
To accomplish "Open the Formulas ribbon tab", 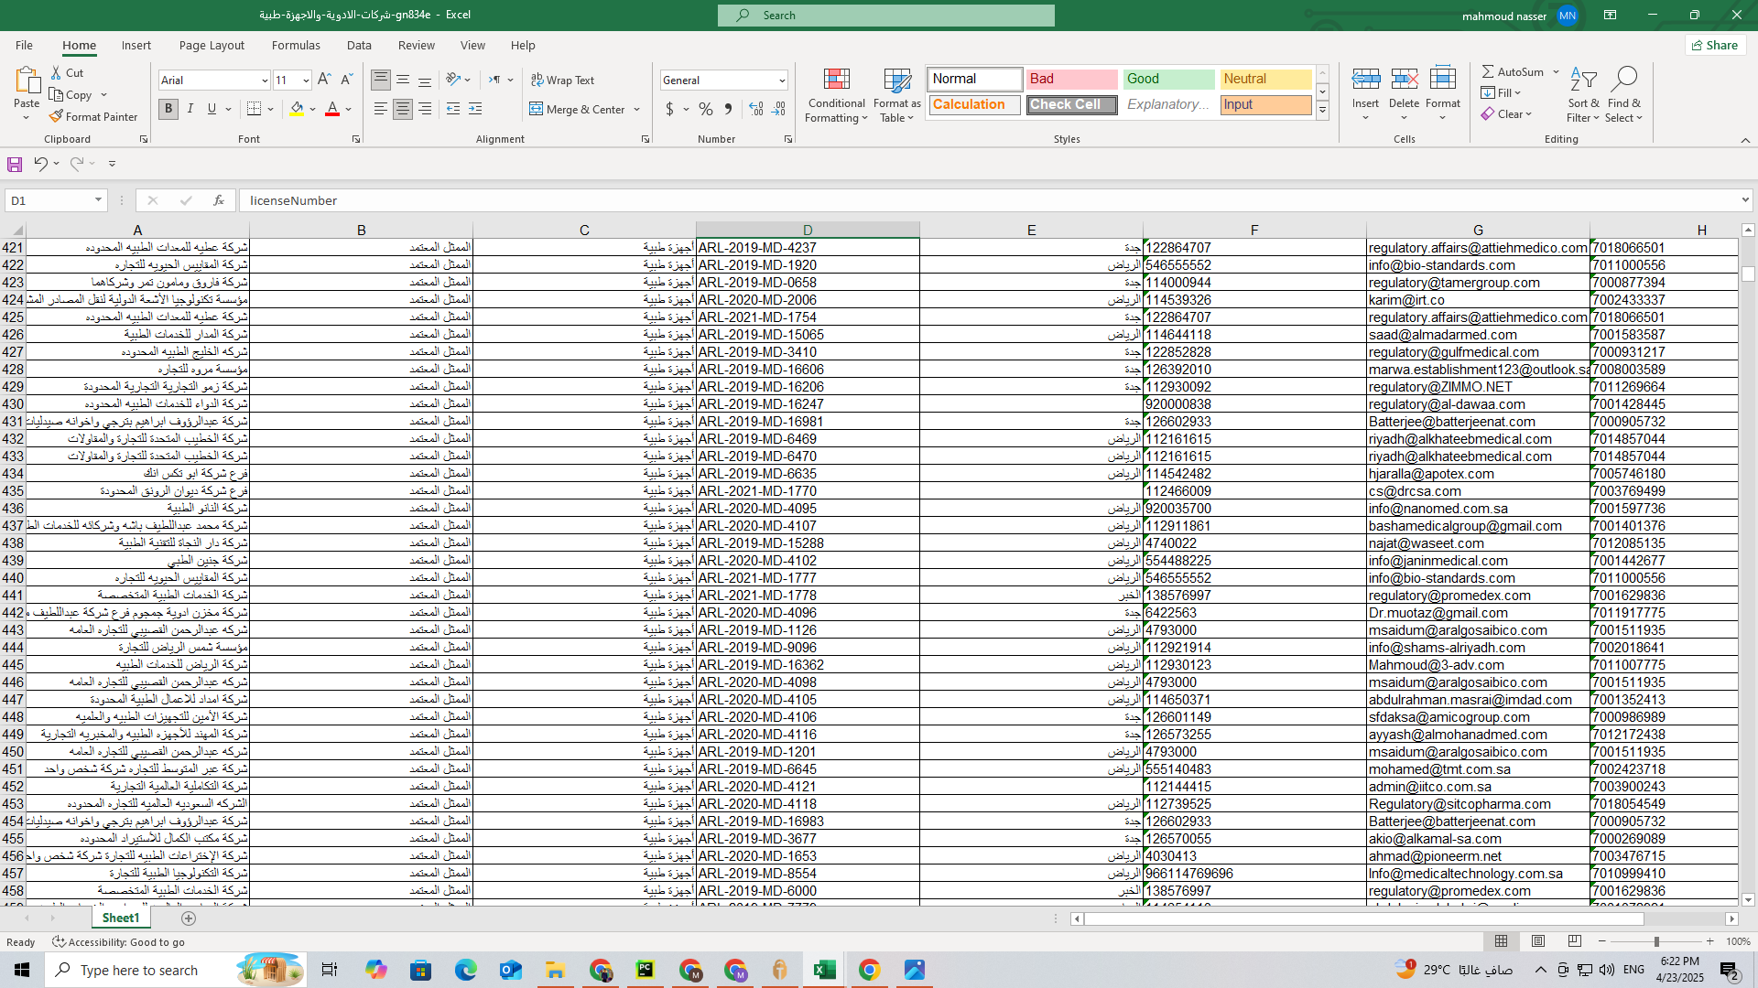I will (x=296, y=45).
